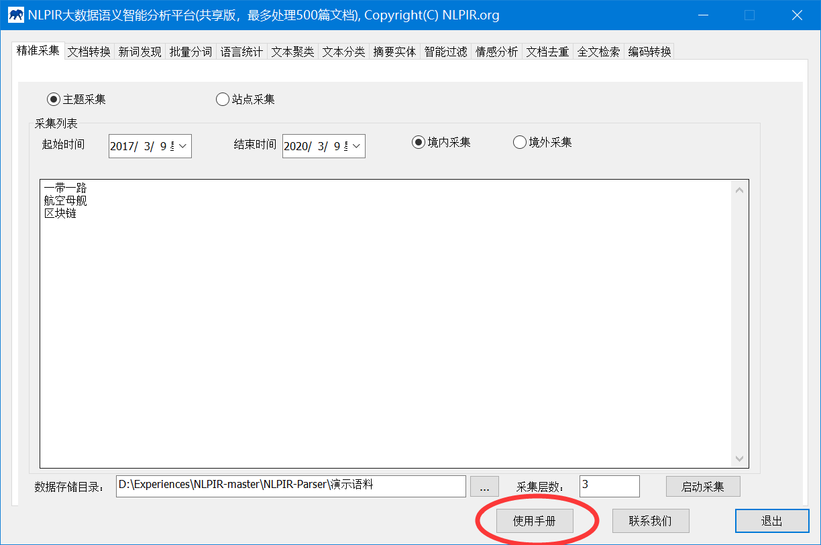Image resolution: width=821 pixels, height=545 pixels.
Task: Click the scrollbar down arrow on keyword list
Action: [x=739, y=459]
